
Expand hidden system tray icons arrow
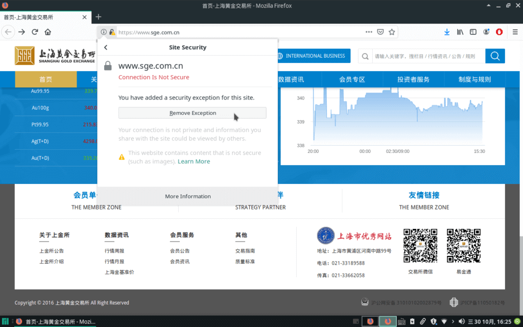point(453,321)
